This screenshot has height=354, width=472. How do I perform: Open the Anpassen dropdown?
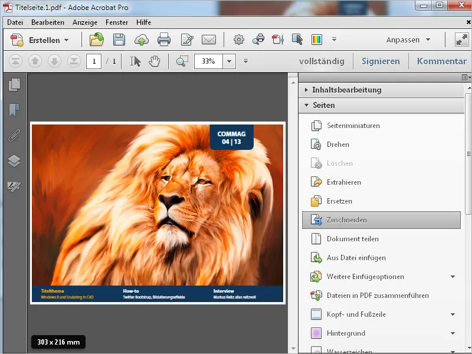pyautogui.click(x=408, y=40)
